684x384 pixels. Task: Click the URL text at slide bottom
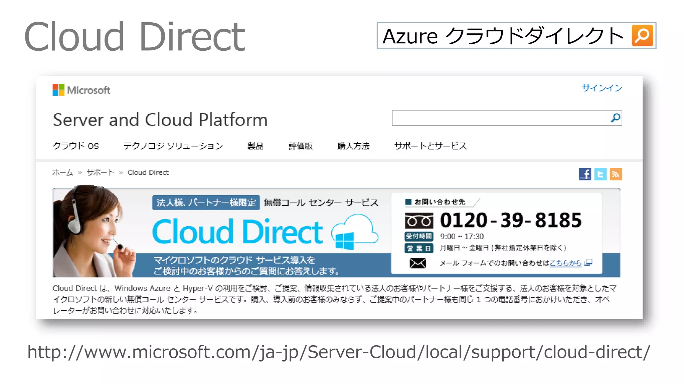point(339,352)
